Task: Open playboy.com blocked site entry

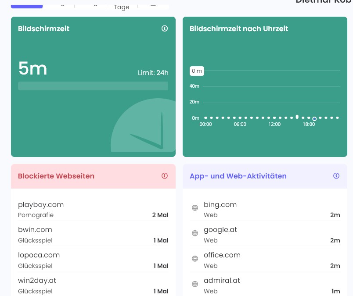Action: coord(41,204)
